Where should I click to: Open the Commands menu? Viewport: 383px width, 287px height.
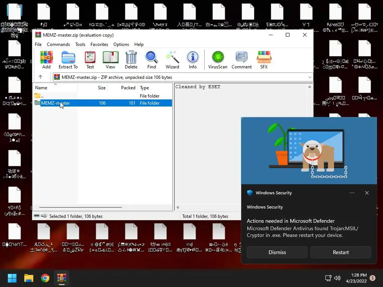click(x=58, y=44)
